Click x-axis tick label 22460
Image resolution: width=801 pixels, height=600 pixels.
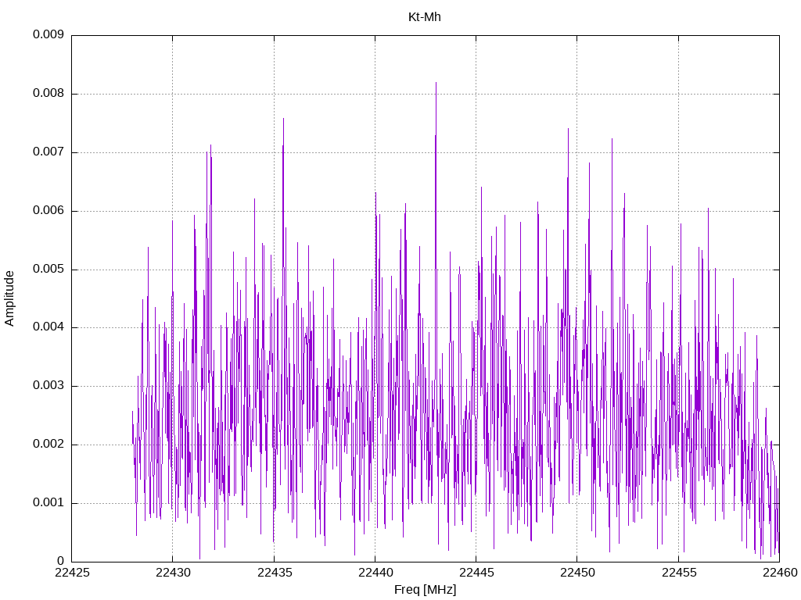click(x=780, y=573)
